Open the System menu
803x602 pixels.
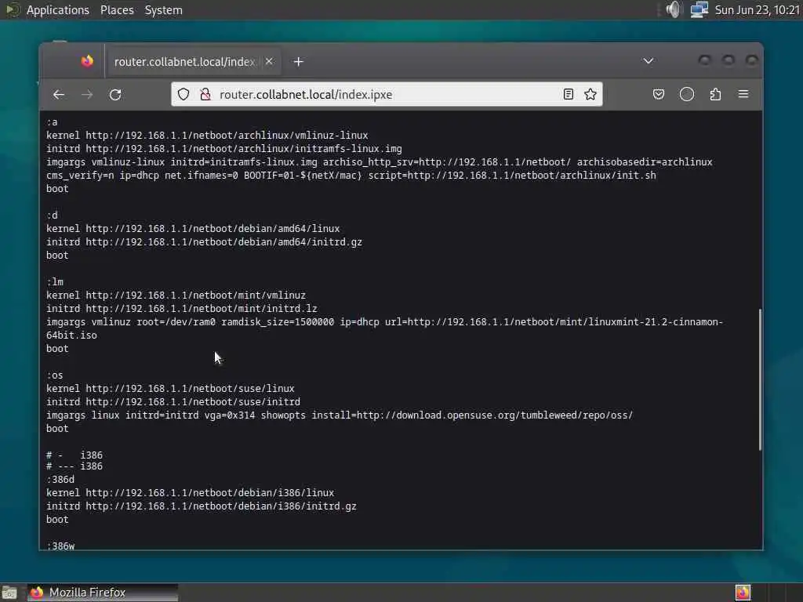point(163,10)
